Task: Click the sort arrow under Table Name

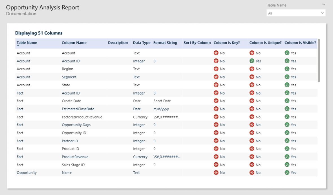Action: pyautogui.click(x=18, y=46)
